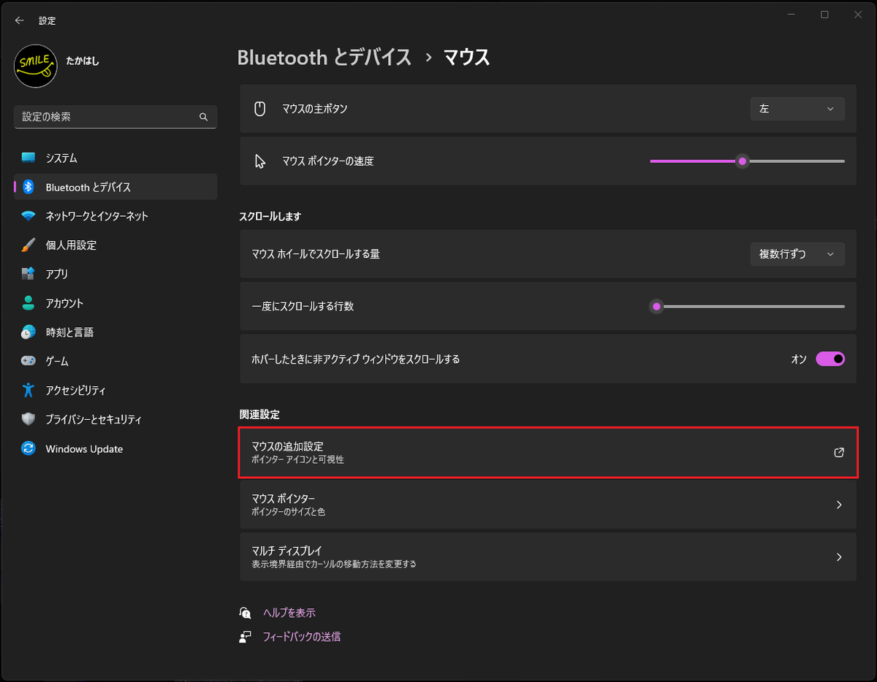Click the アクセシビリティ sidebar icon
The width and height of the screenshot is (877, 682).
[x=29, y=391]
